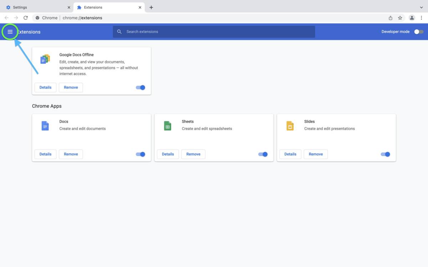Viewport: 428px width, 267px height.
Task: Close the Settings tab
Action: [x=69, y=7]
